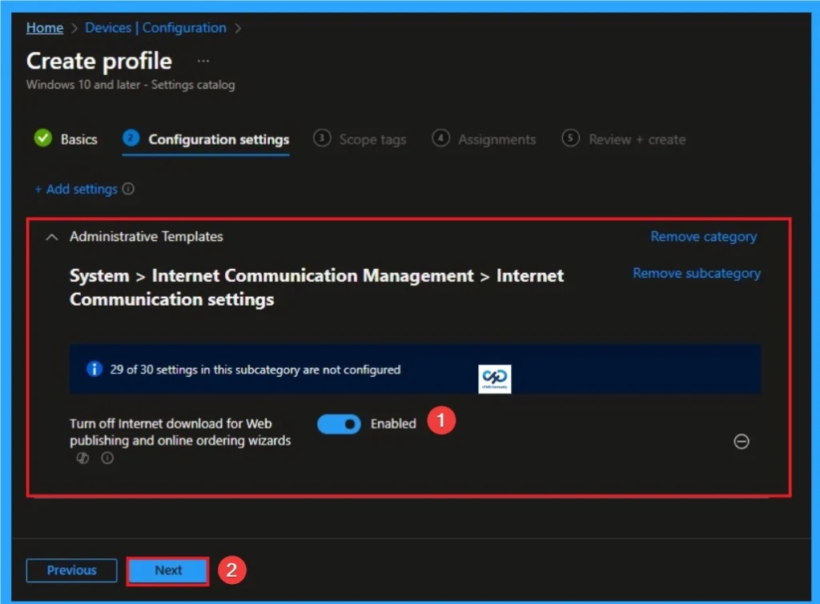Open Devices | Configuration from the breadcrumb

[155, 27]
